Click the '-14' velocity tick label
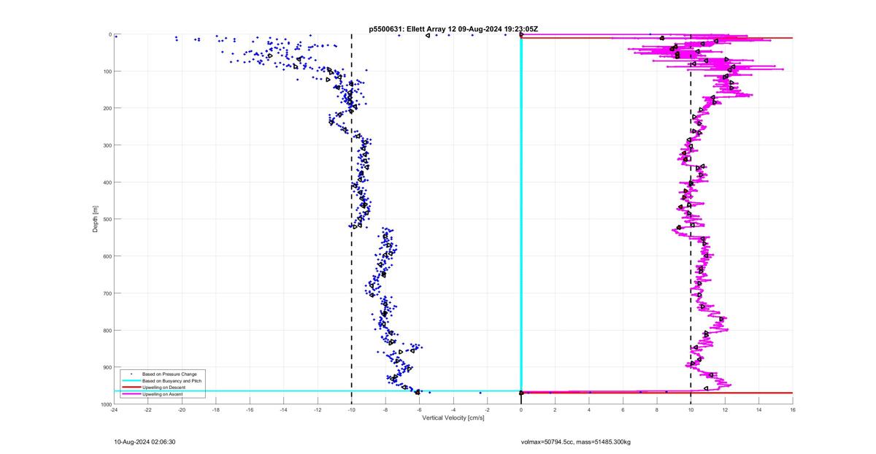Screen dimensions: 876x454 (283, 409)
